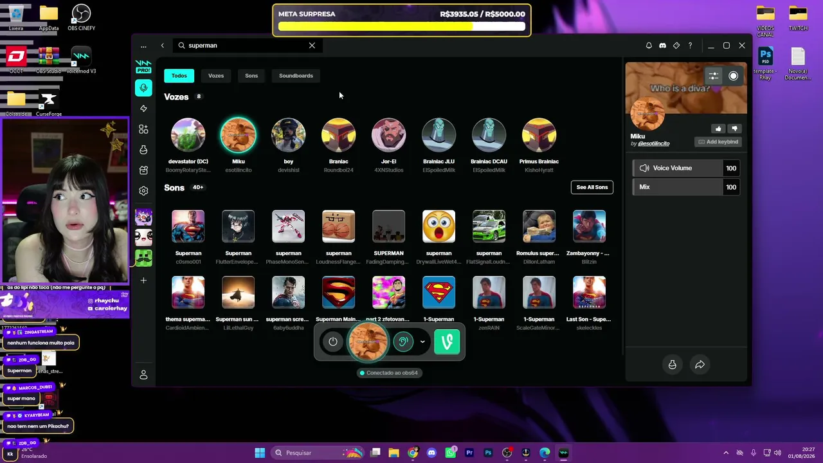Click Add keybind for Miku voice
This screenshot has height=463, width=823.
click(x=718, y=142)
